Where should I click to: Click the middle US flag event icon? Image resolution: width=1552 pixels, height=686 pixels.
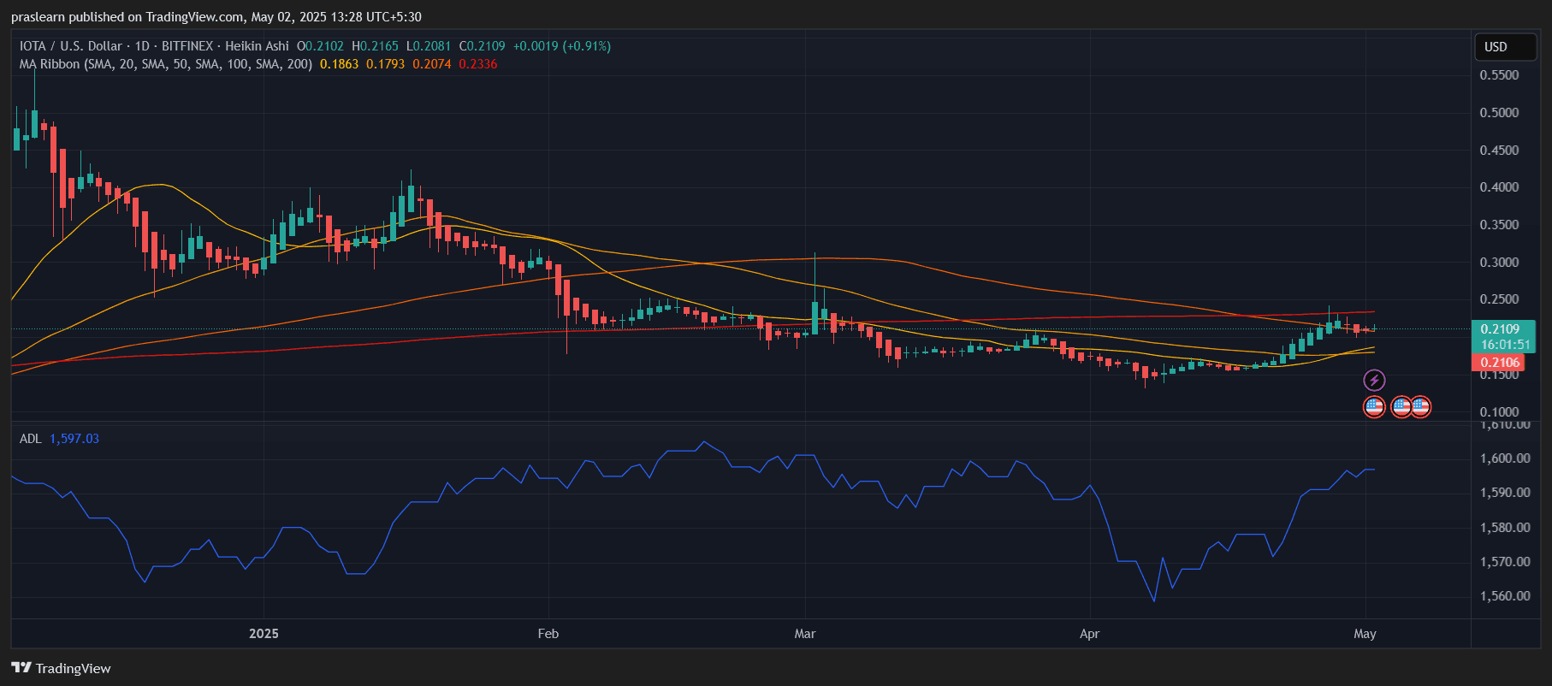tap(1401, 407)
